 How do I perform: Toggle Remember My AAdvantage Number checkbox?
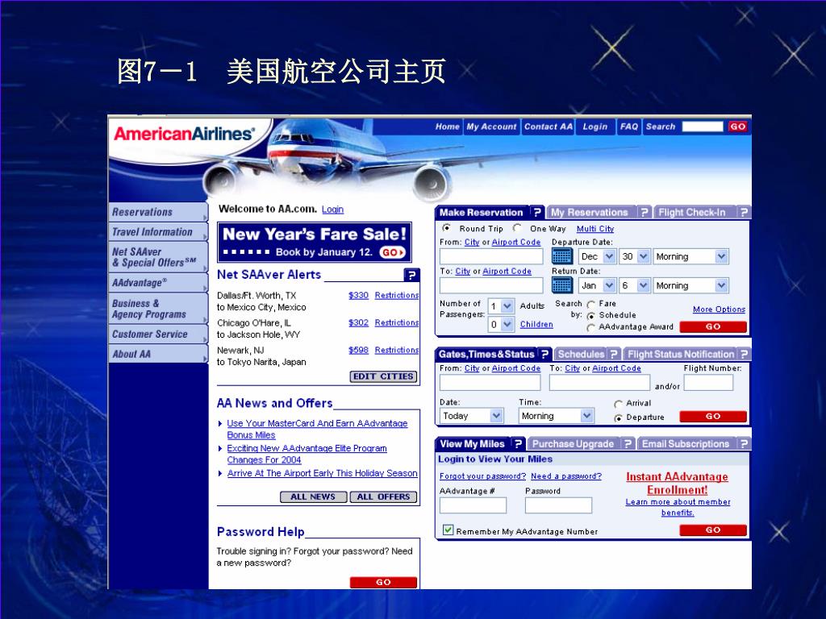pyautogui.click(x=448, y=530)
